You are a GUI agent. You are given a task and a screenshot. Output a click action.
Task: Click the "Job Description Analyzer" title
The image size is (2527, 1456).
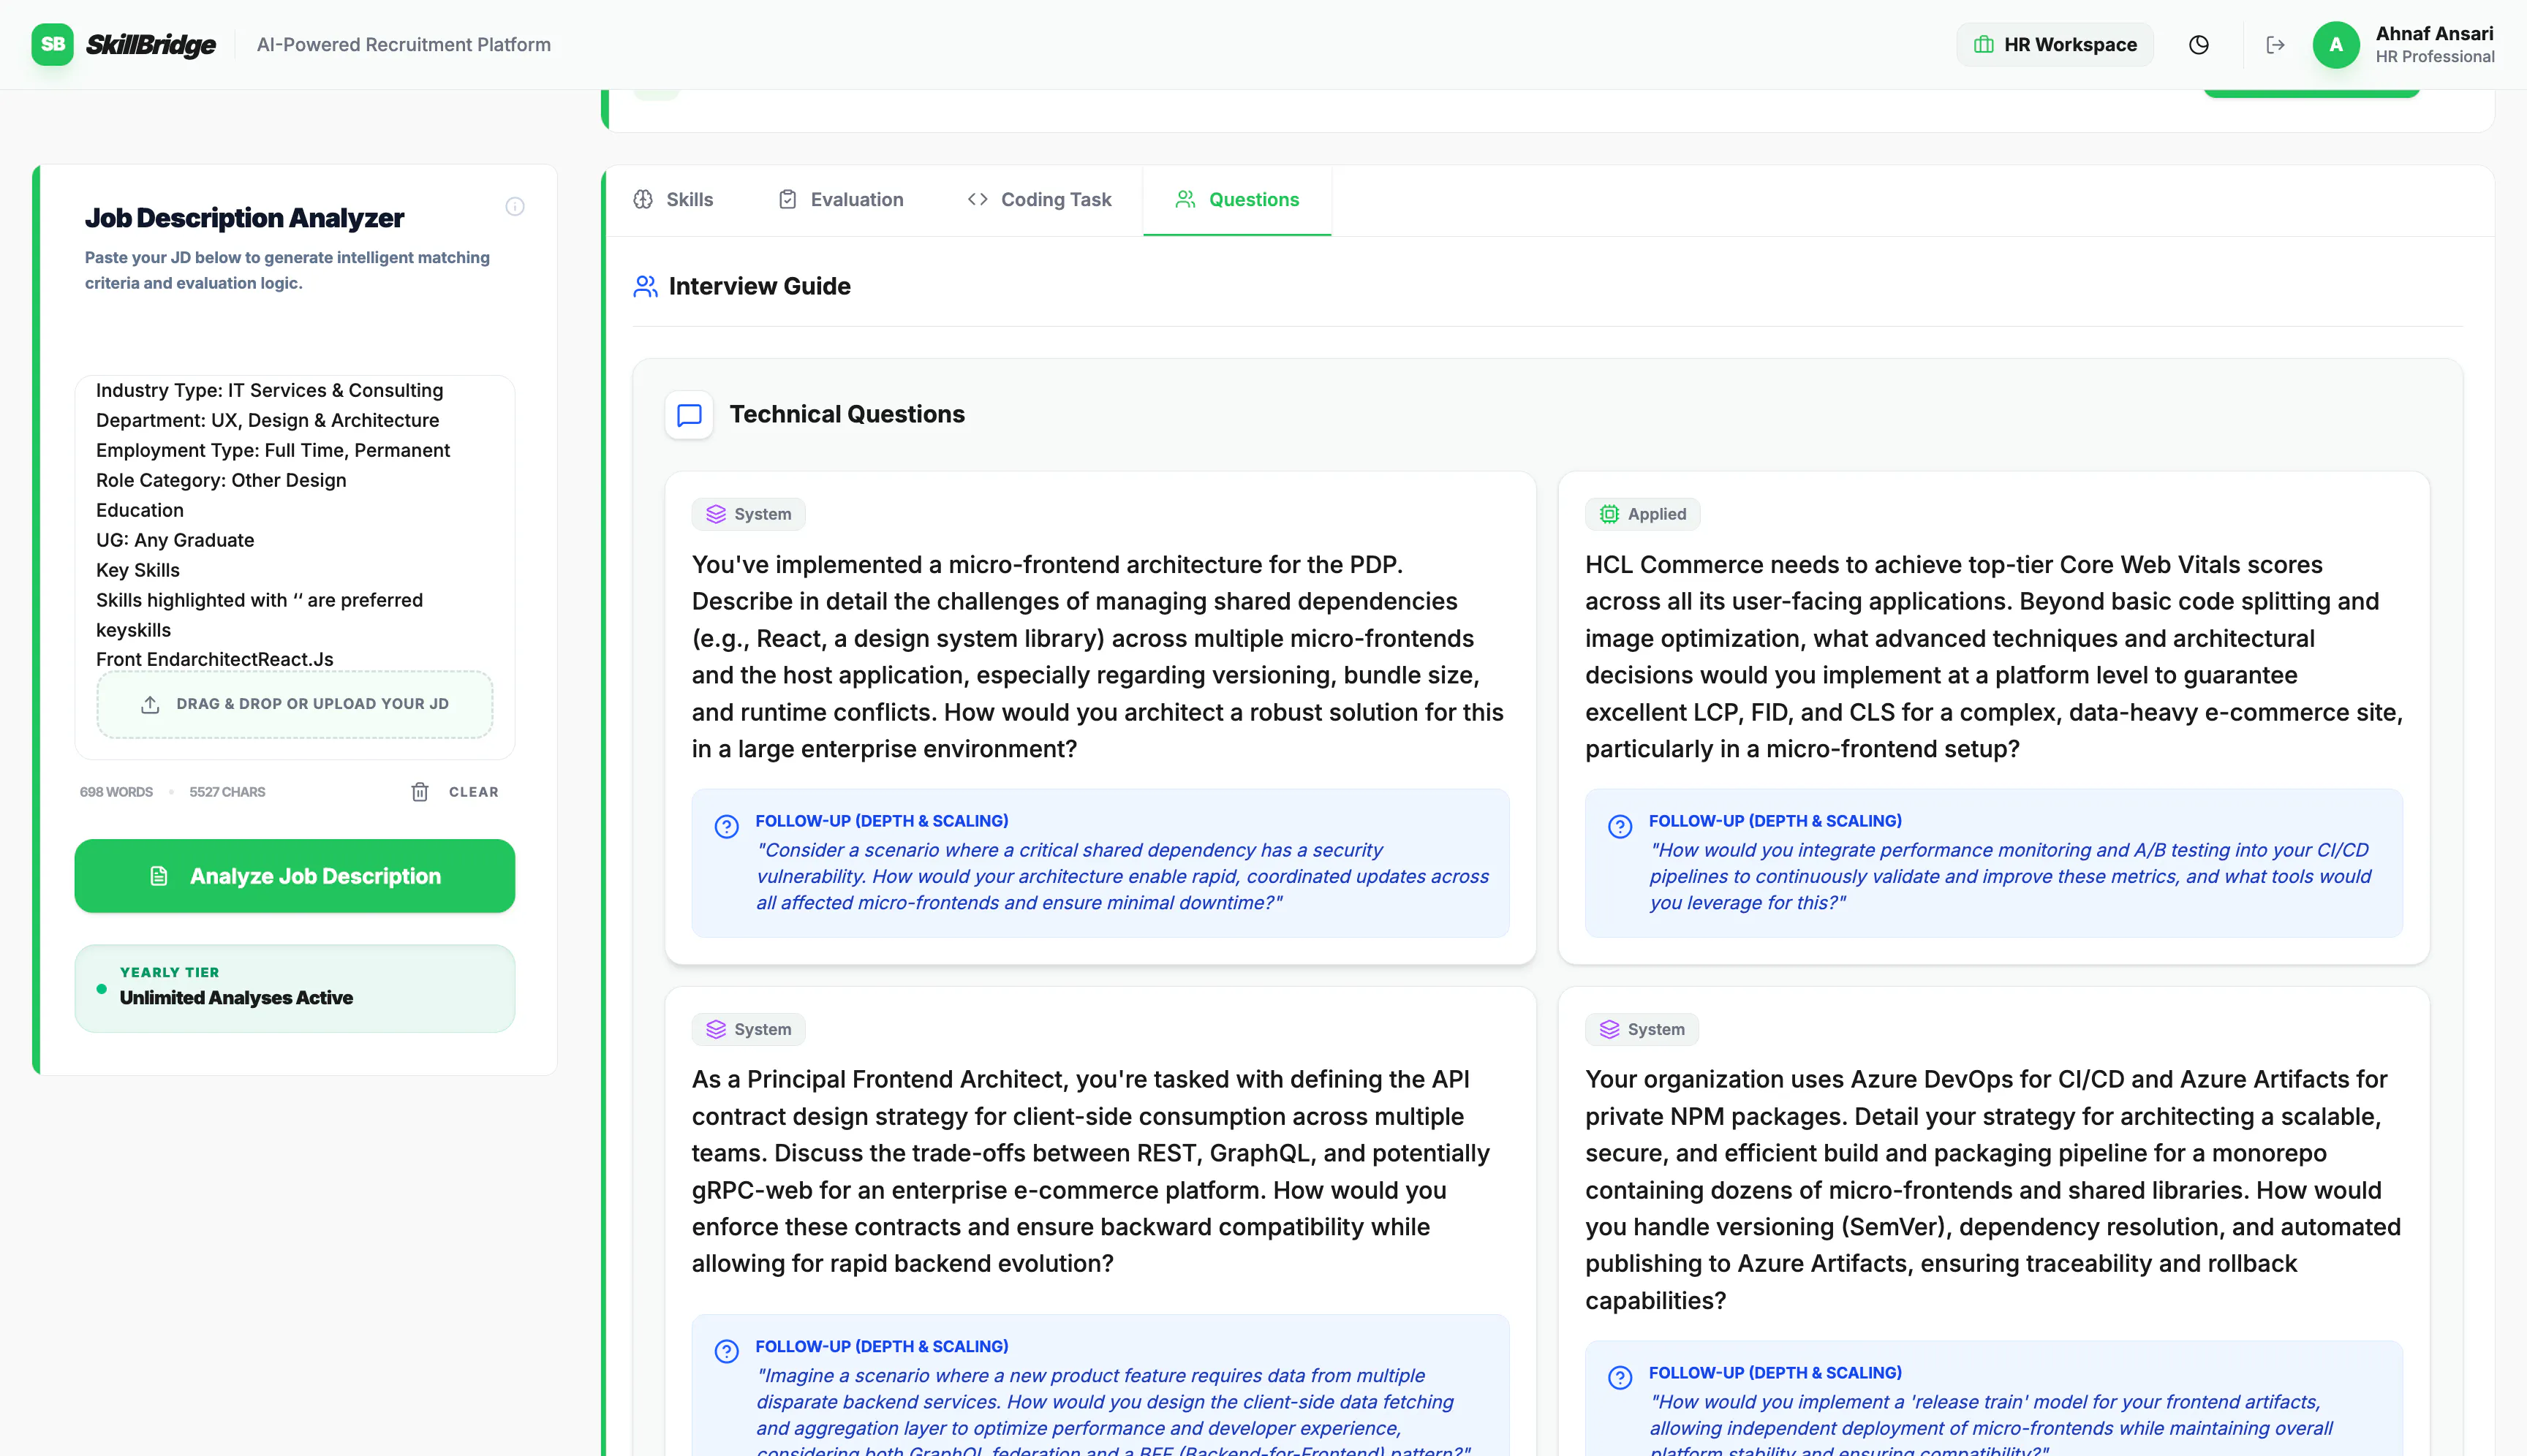pyautogui.click(x=244, y=218)
